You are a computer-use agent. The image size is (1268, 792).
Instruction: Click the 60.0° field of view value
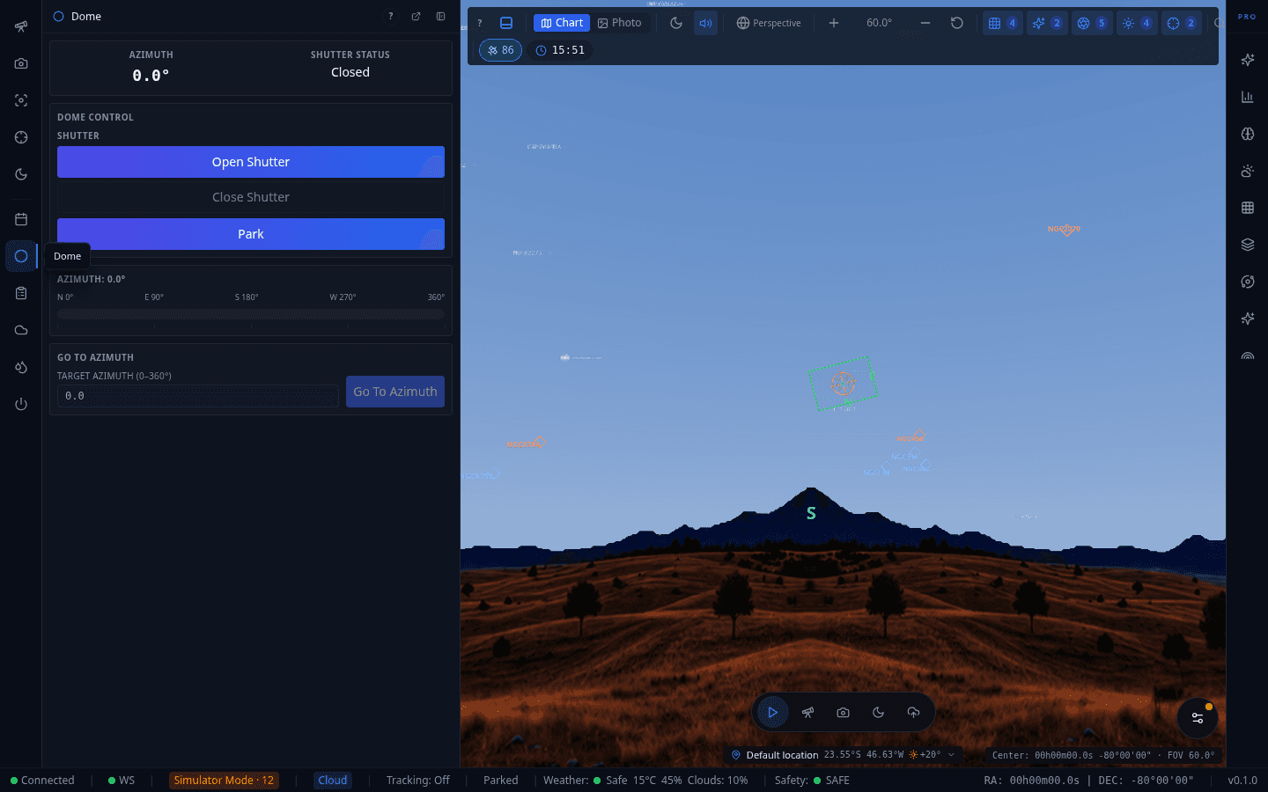(879, 23)
